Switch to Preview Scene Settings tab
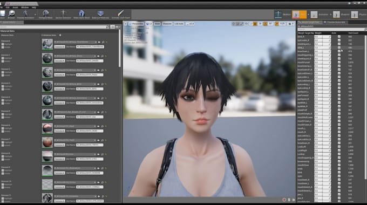 [x=335, y=22]
